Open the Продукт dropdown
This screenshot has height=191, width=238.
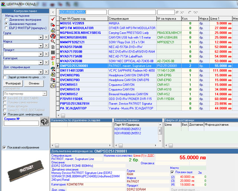[41, 54]
